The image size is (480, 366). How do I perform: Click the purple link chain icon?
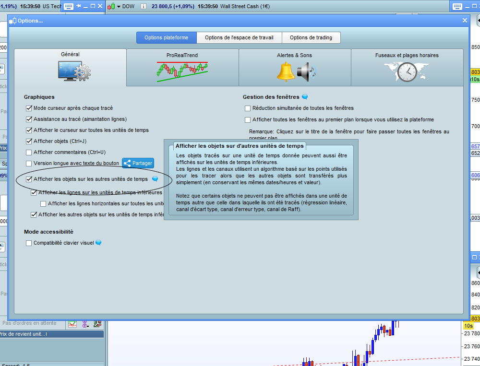85,324
